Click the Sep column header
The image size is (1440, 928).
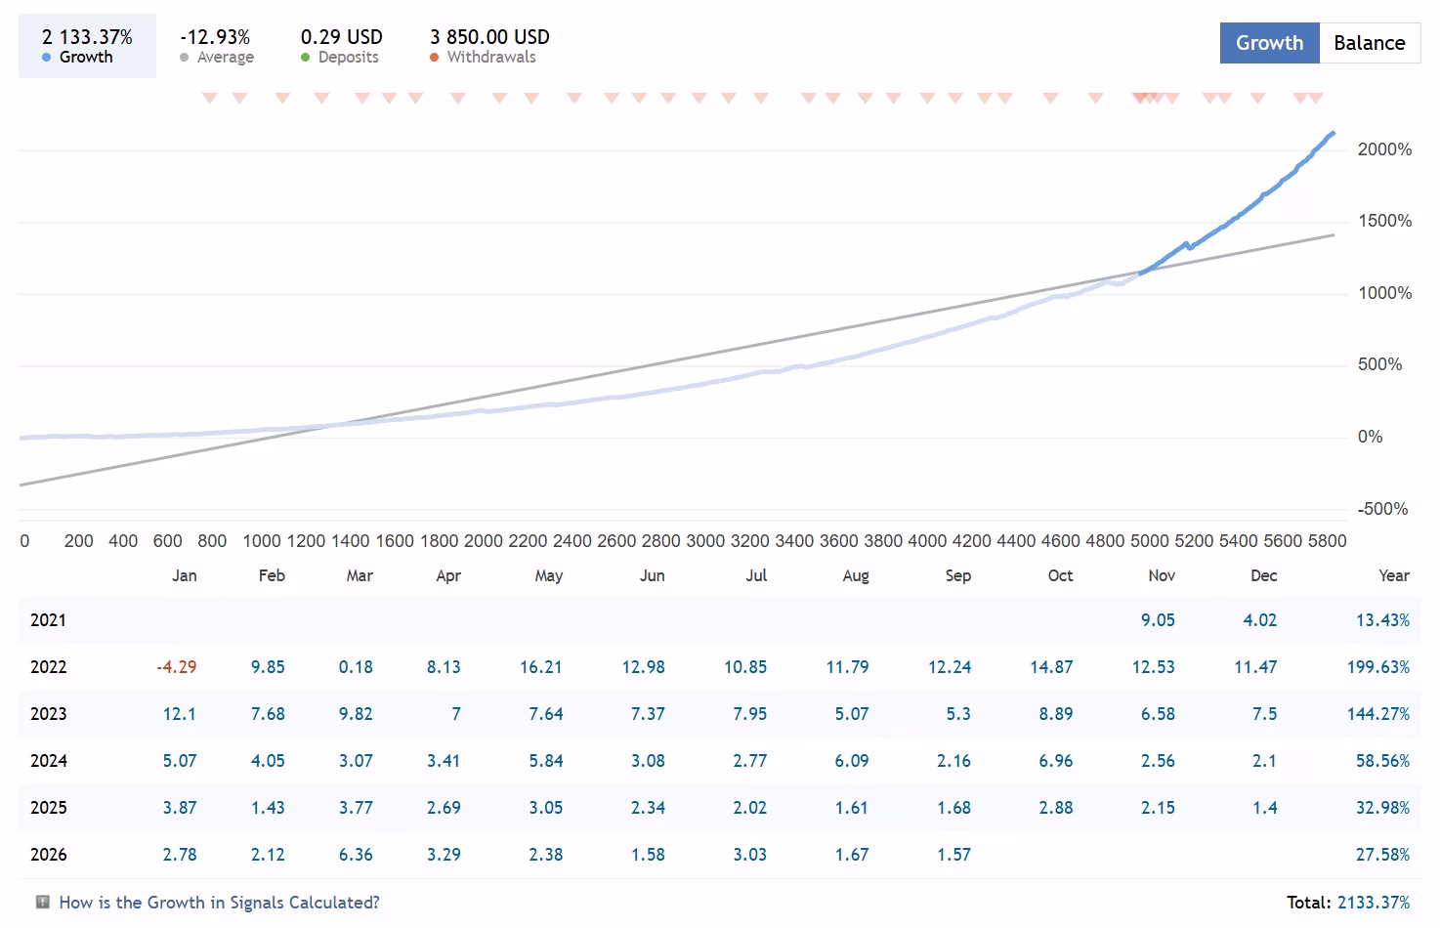958,575
